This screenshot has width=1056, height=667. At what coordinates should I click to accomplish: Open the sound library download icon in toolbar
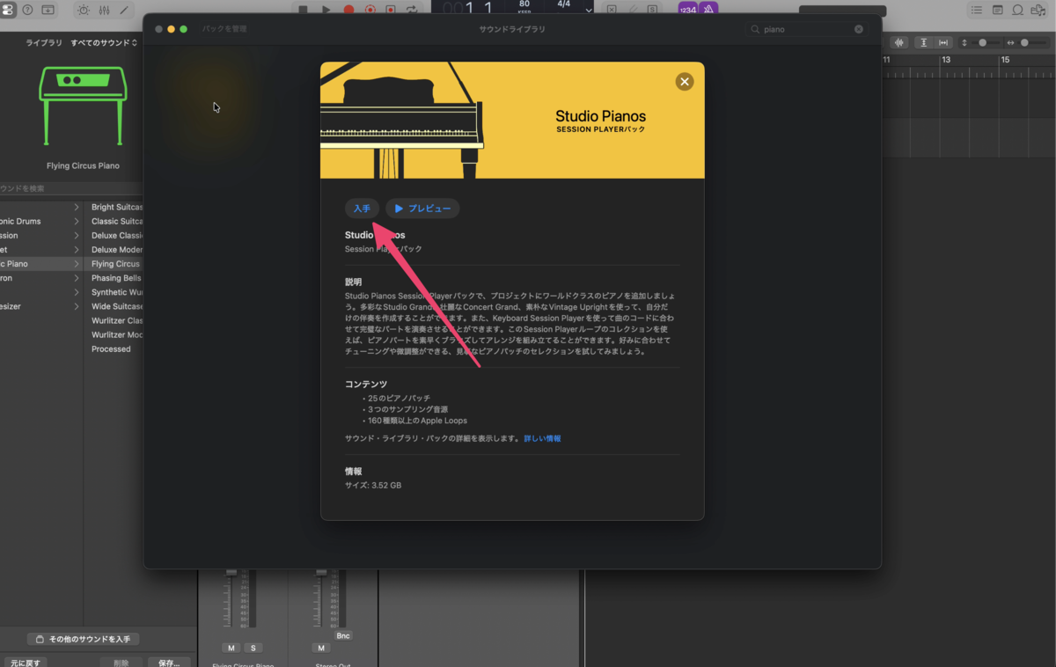point(48,10)
